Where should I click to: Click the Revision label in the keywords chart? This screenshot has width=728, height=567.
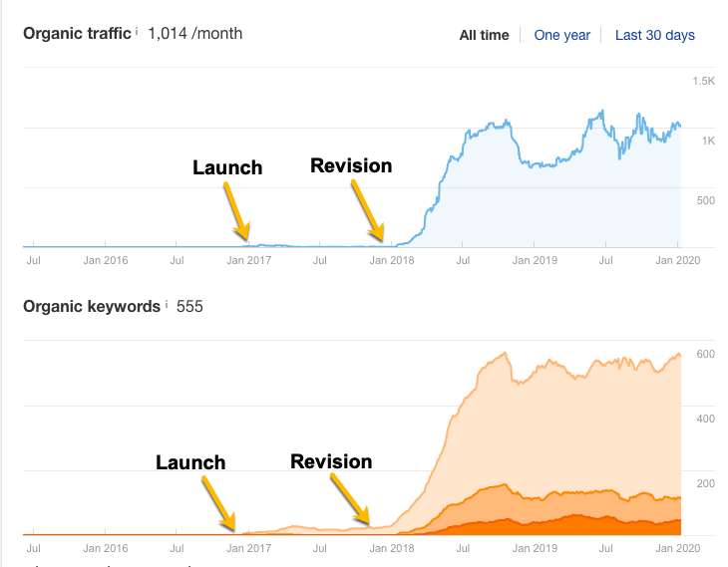coord(331,461)
